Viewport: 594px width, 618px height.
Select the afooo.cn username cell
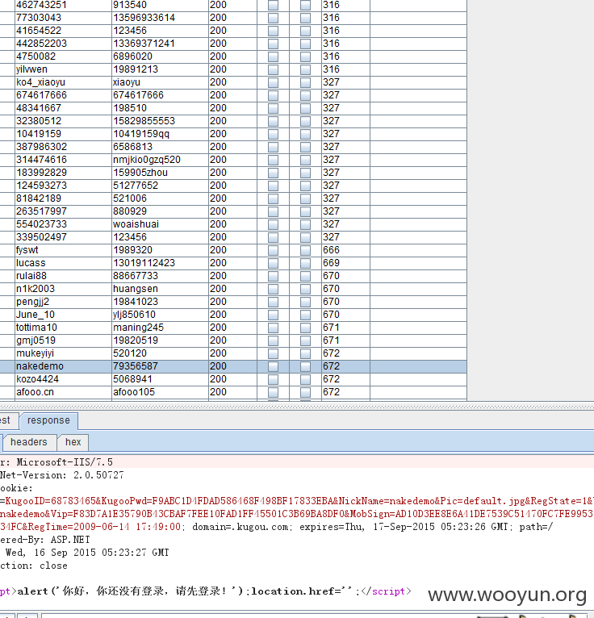[63, 392]
